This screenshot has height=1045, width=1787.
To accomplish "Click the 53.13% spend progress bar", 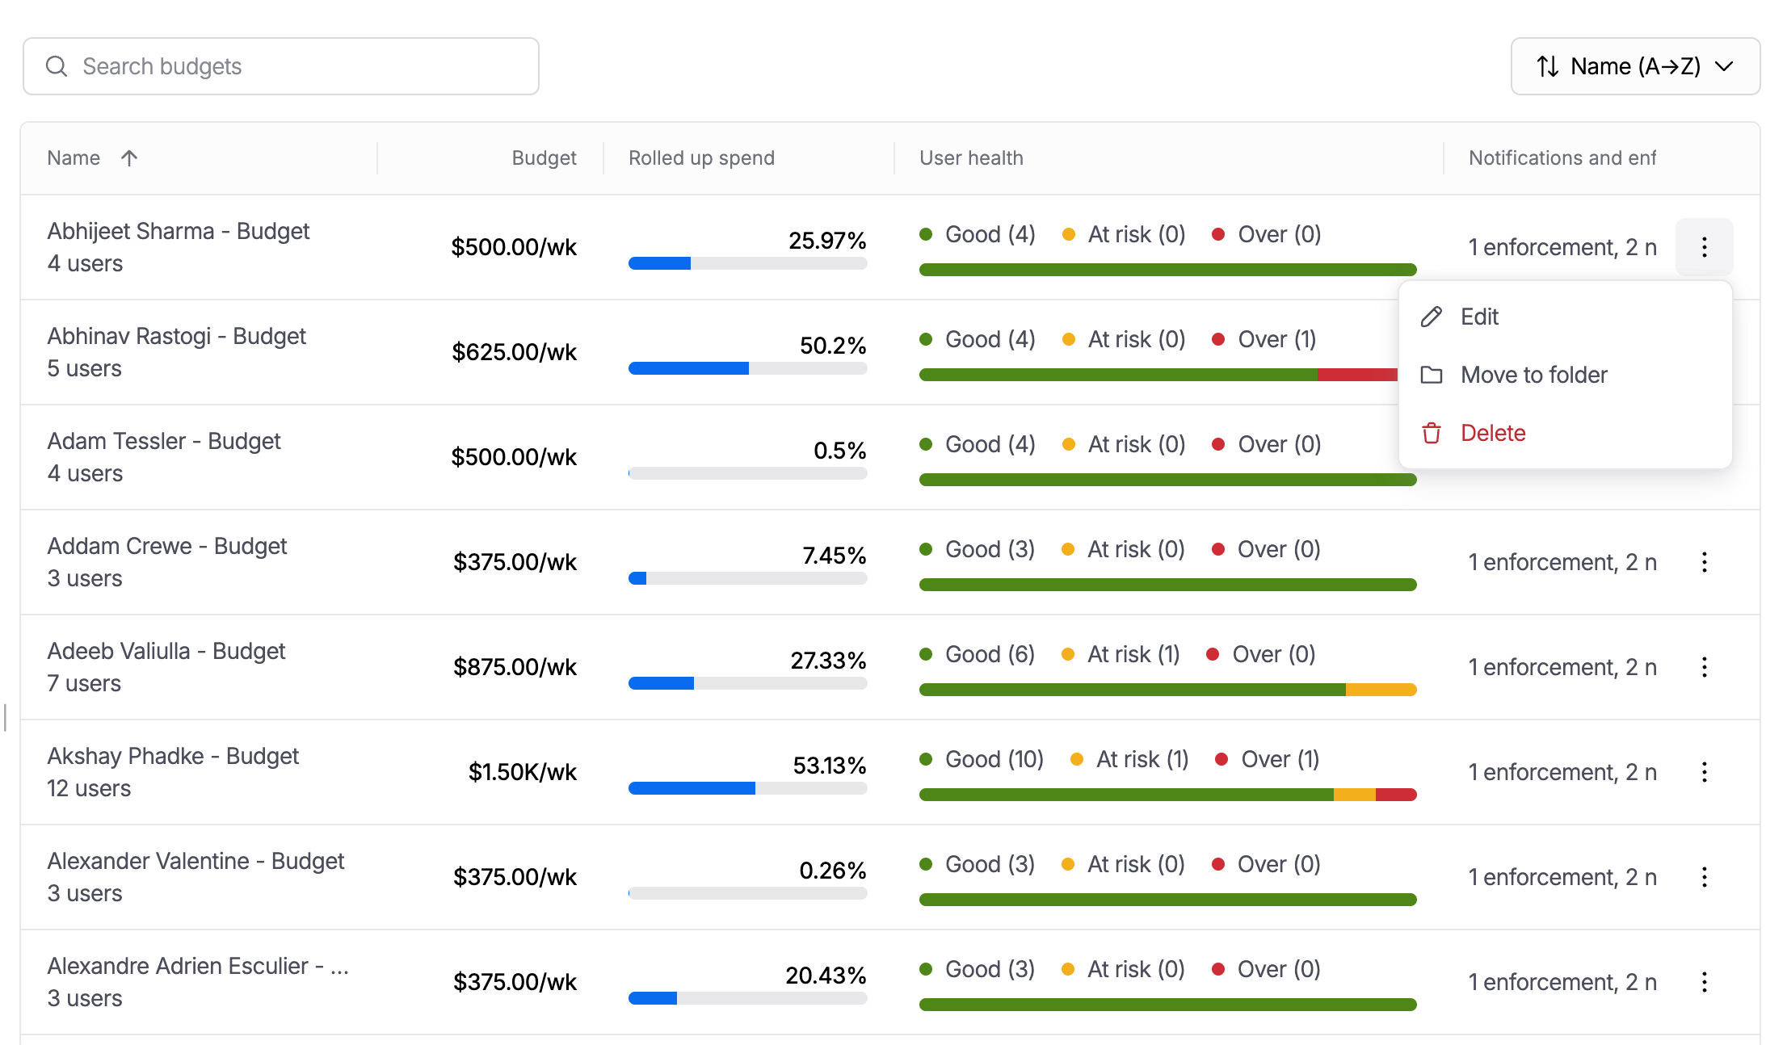I will (747, 788).
